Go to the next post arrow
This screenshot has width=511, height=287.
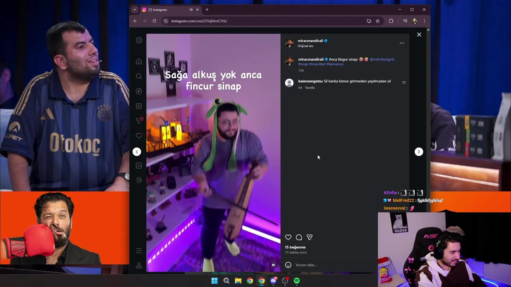419,152
